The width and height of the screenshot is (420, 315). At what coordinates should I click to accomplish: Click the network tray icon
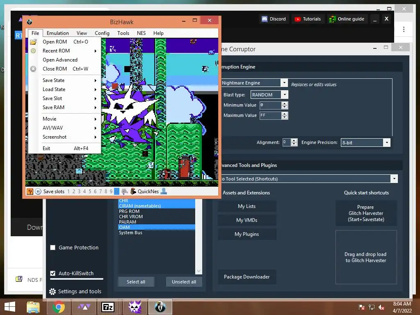pyautogui.click(x=372, y=307)
